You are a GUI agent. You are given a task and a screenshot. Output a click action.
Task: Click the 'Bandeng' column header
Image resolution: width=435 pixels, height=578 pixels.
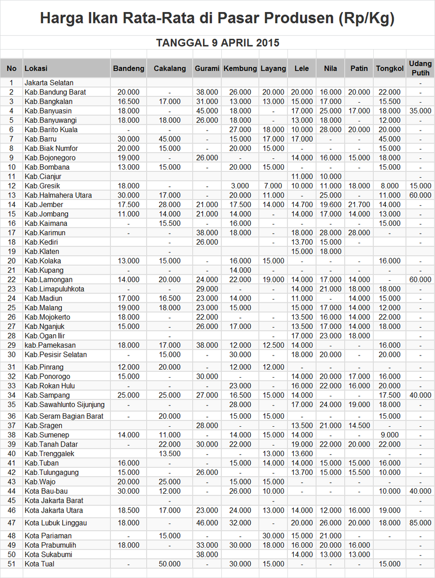point(129,68)
